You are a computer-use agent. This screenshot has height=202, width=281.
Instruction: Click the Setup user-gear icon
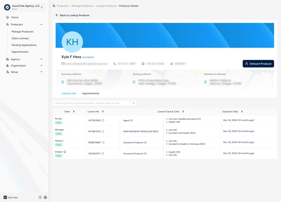[x=8, y=72]
